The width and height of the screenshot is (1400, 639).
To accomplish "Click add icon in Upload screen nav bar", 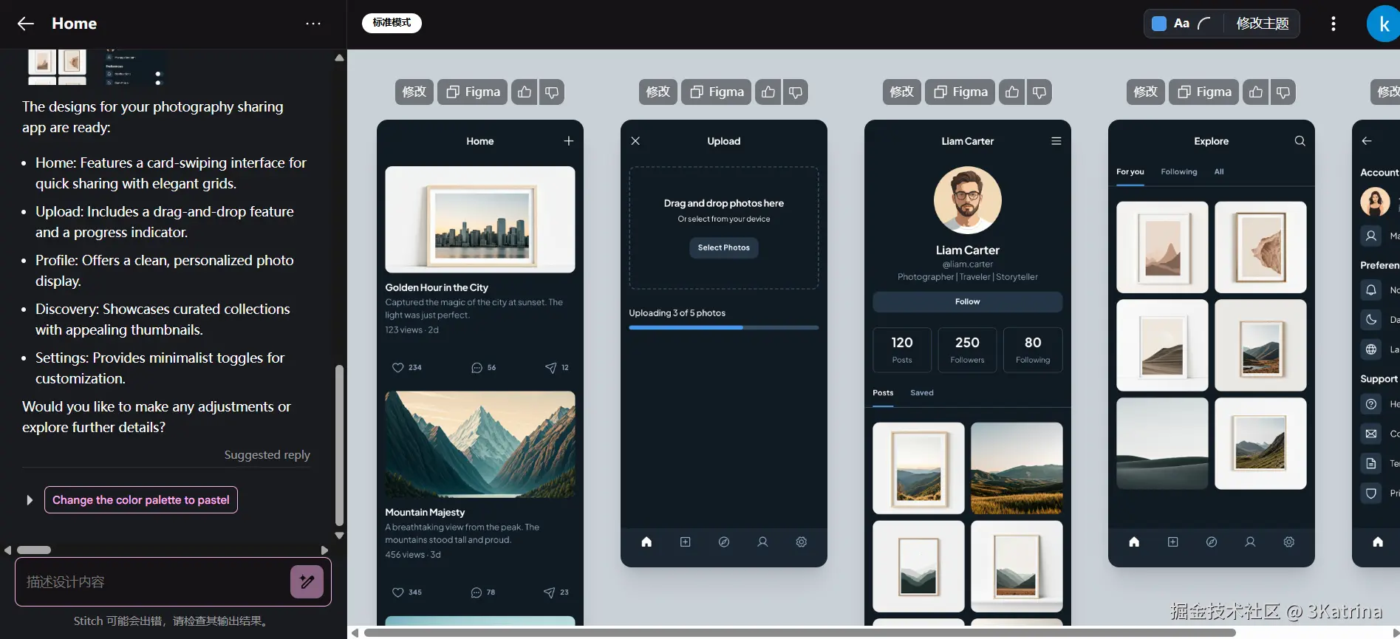I will [686, 541].
